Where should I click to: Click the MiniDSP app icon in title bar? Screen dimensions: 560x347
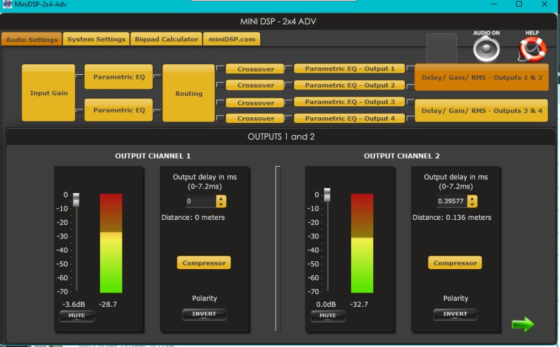pos(7,4)
